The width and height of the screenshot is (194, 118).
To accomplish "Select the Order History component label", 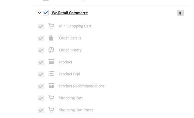I will tap(70, 50).
